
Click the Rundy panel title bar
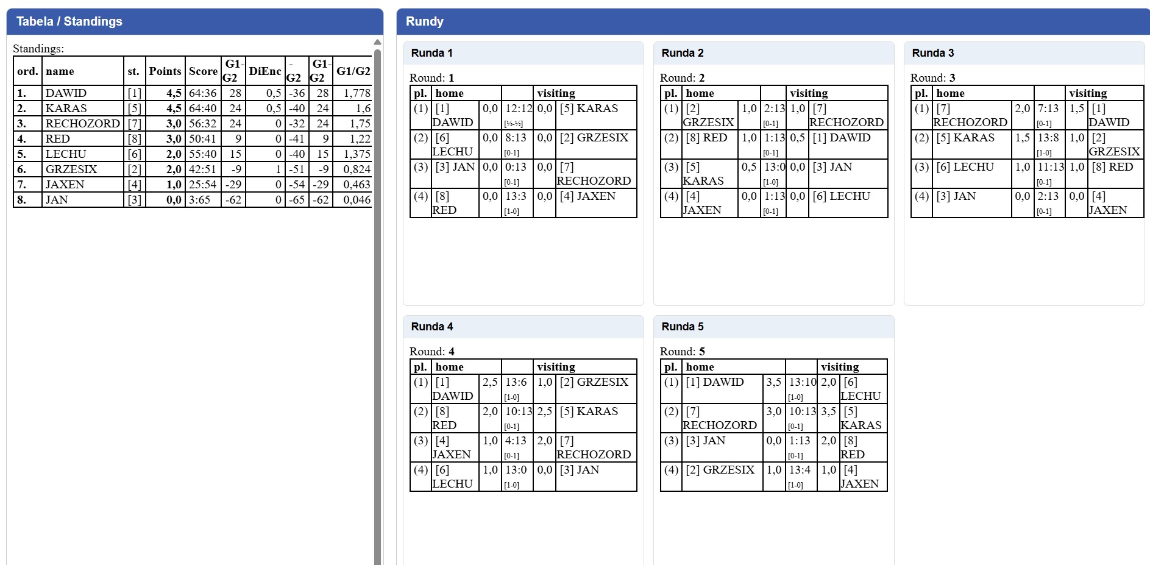tap(773, 21)
